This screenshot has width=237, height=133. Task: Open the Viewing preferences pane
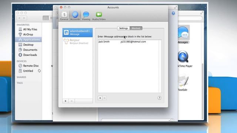[86, 16]
